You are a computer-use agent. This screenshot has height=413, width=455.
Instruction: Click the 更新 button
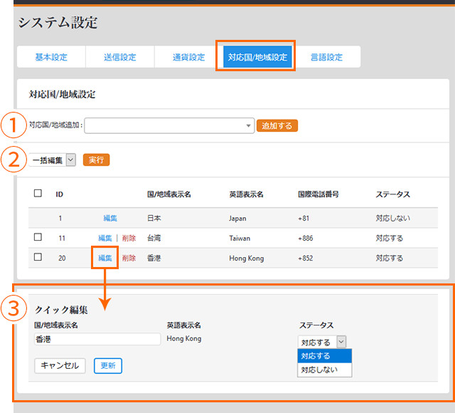coord(108,365)
